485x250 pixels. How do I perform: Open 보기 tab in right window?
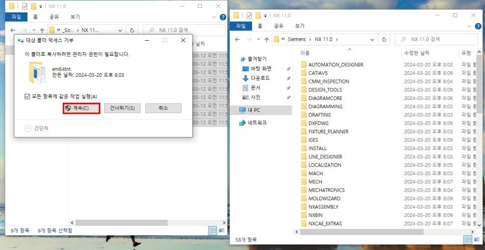(299, 26)
